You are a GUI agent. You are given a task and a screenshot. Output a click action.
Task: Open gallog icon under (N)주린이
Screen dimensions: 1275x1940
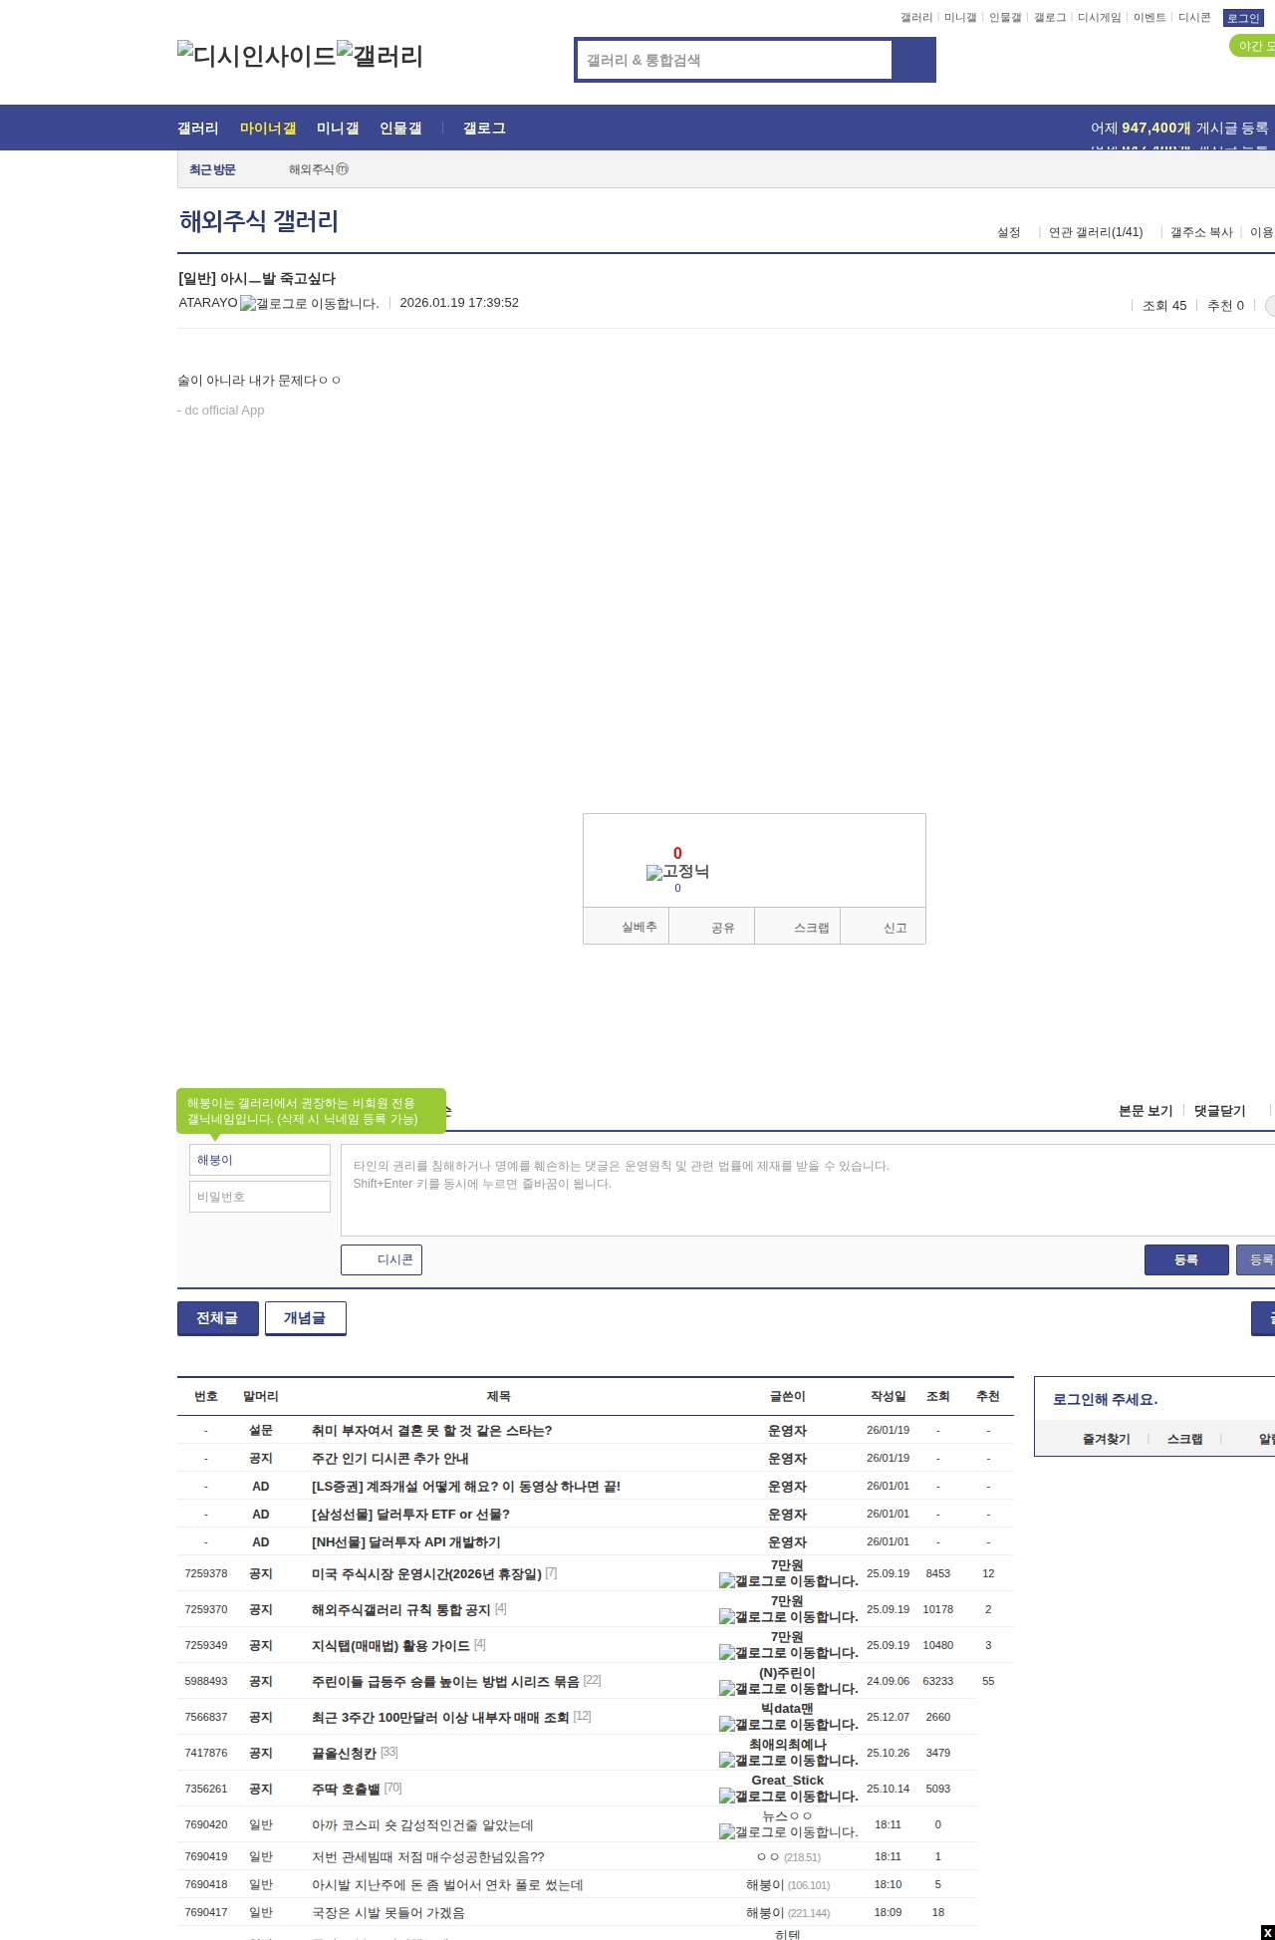(788, 1688)
